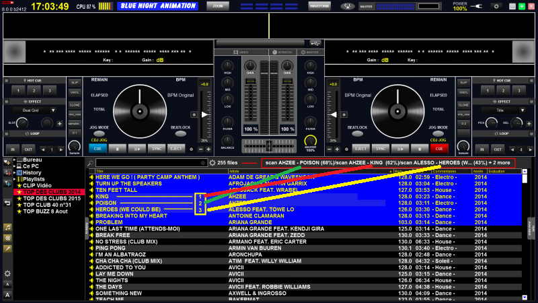The width and height of the screenshot is (538, 303).
Task: Expand Bureau folder in the tree
Action: [14, 160]
